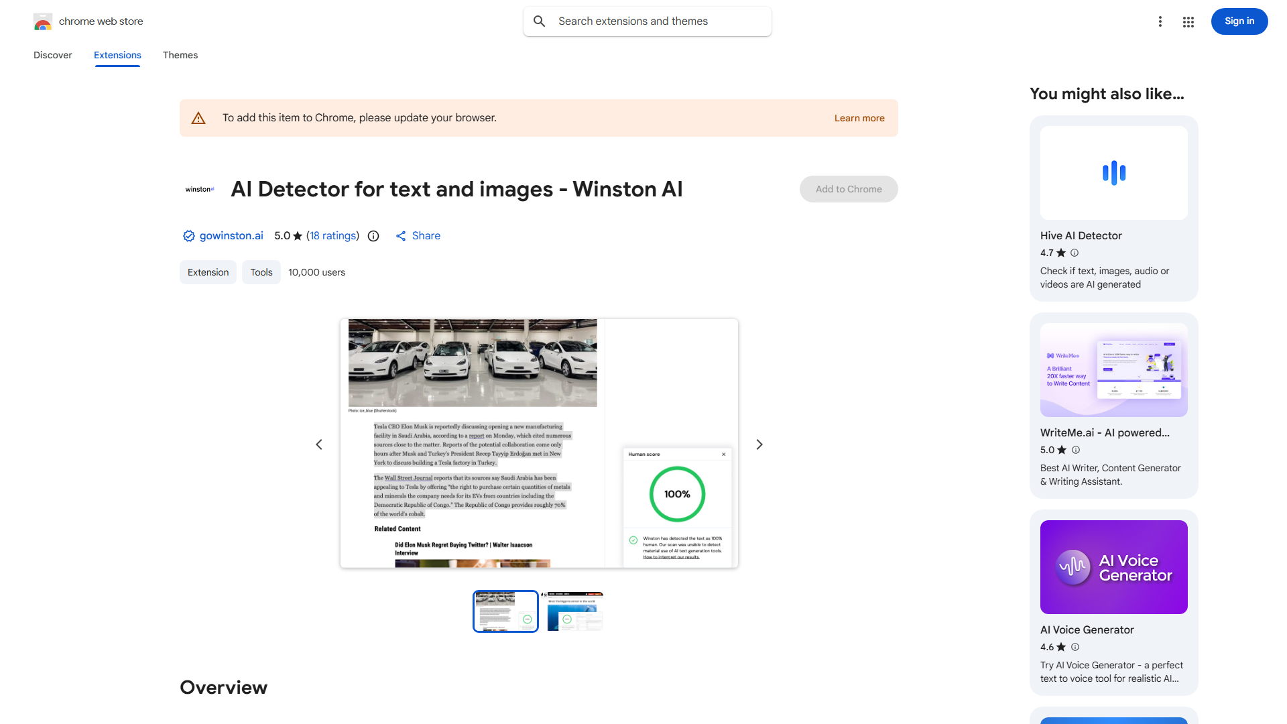Image resolution: width=1287 pixels, height=724 pixels.
Task: Click the Tools category chip
Action: point(261,272)
